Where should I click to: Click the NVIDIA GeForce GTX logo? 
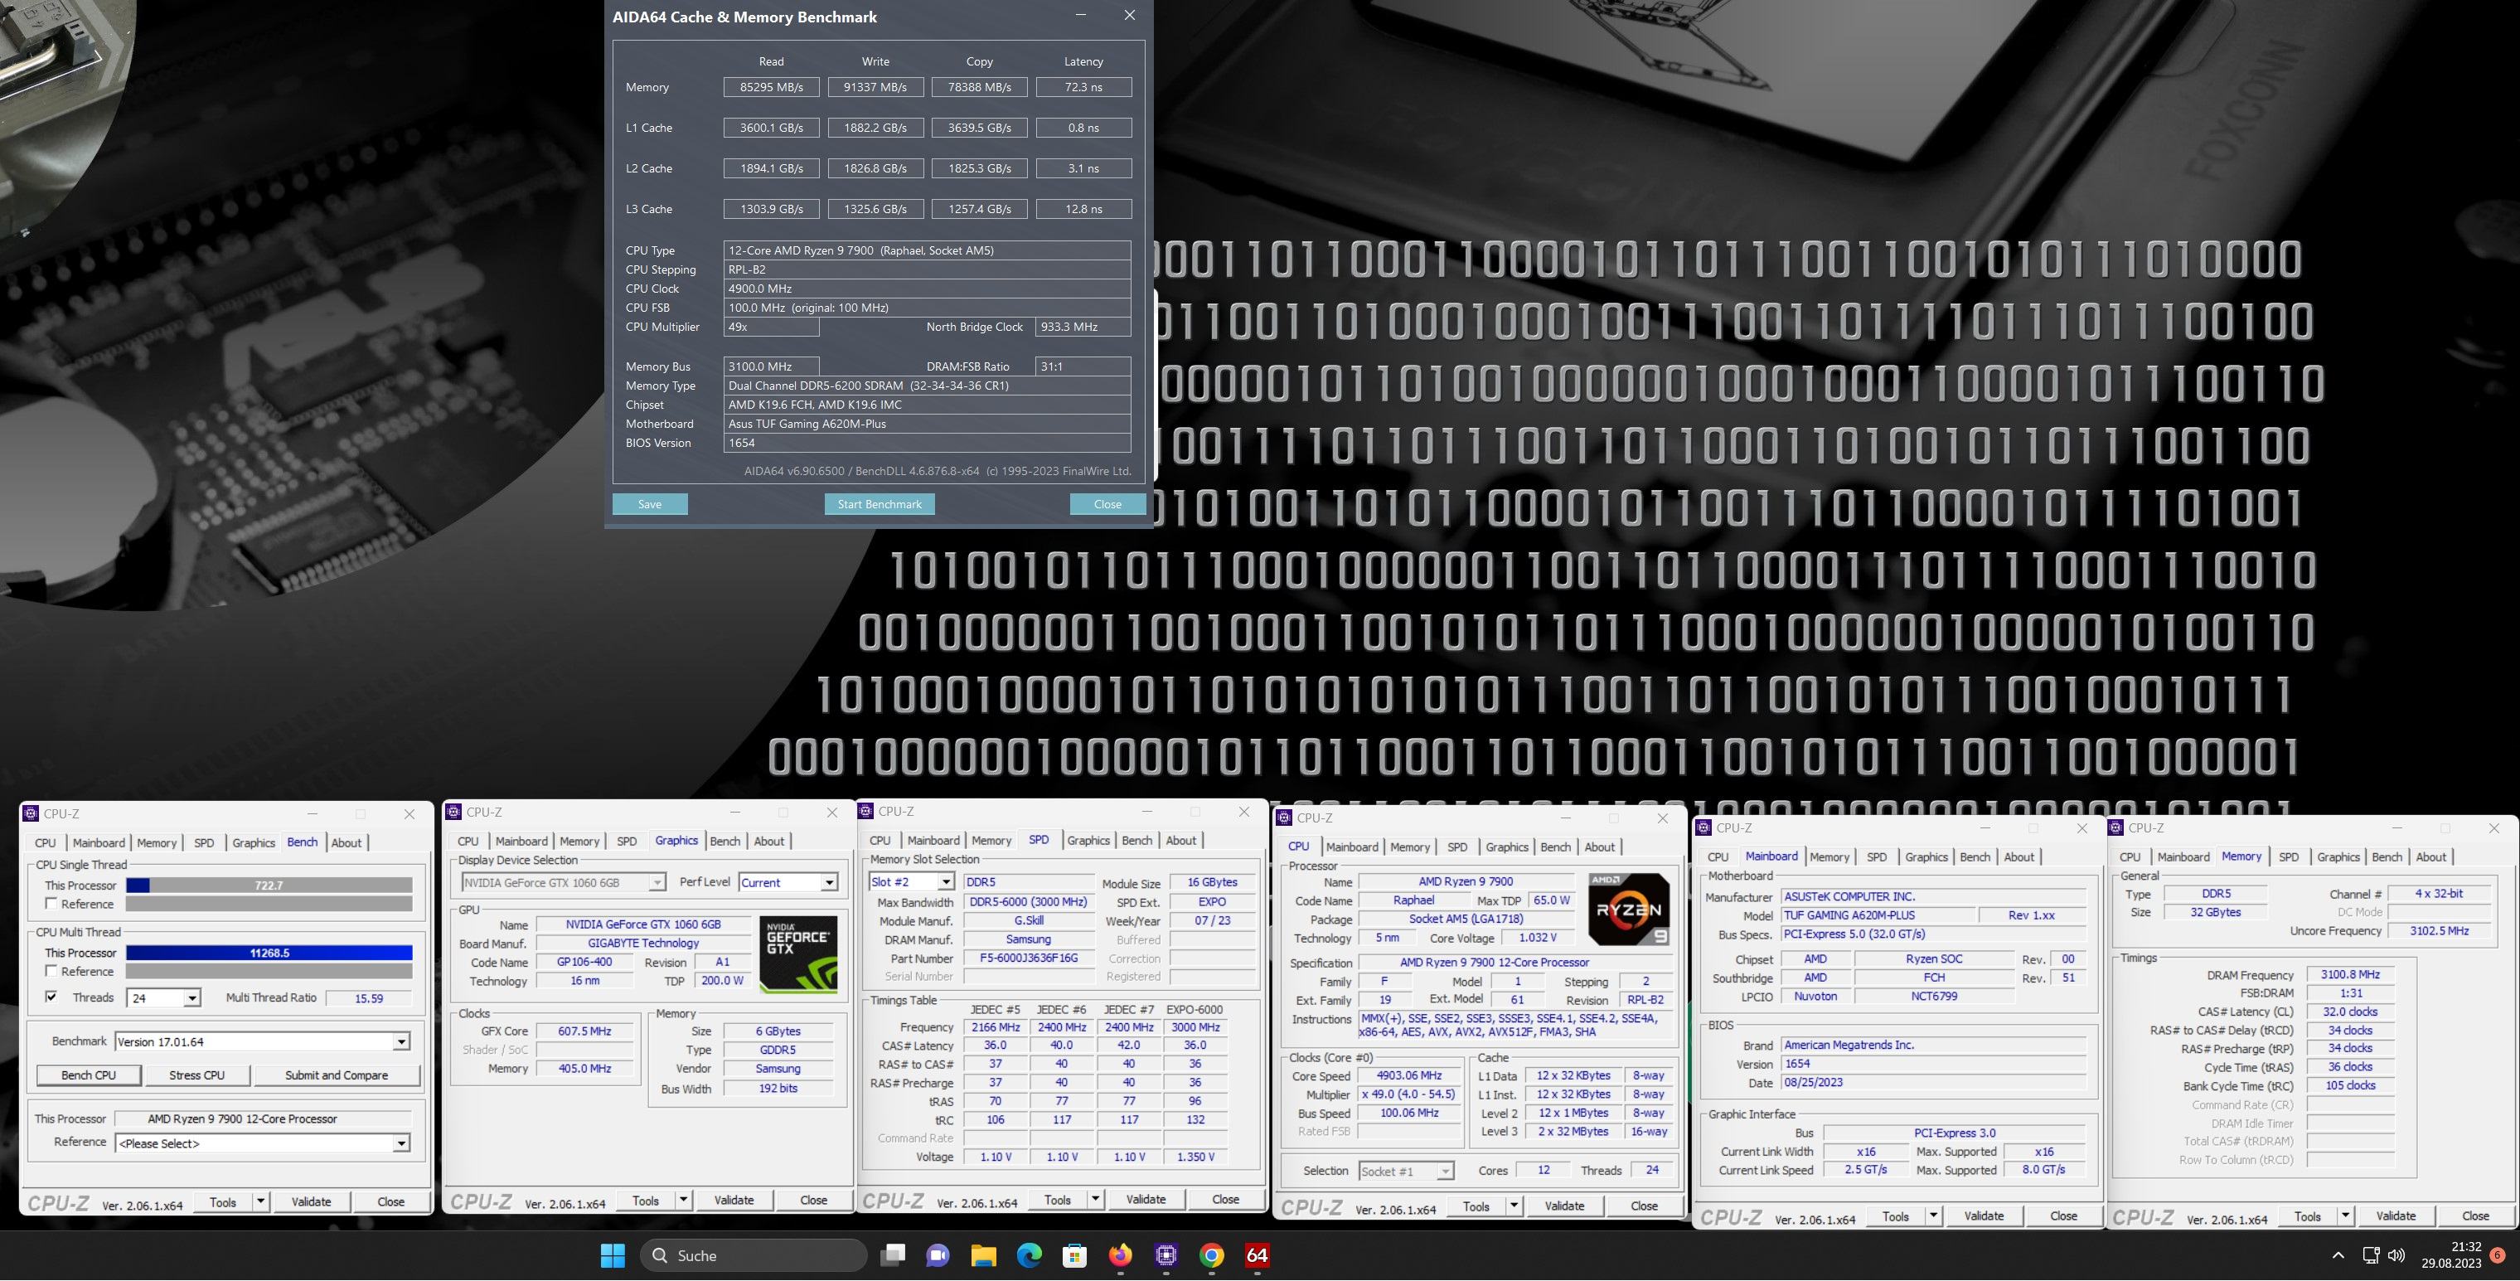[798, 953]
